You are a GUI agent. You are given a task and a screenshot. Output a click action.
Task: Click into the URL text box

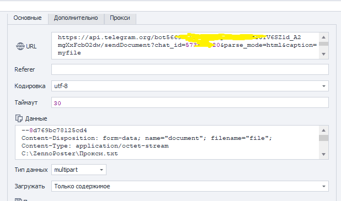pyautogui.click(x=185, y=46)
